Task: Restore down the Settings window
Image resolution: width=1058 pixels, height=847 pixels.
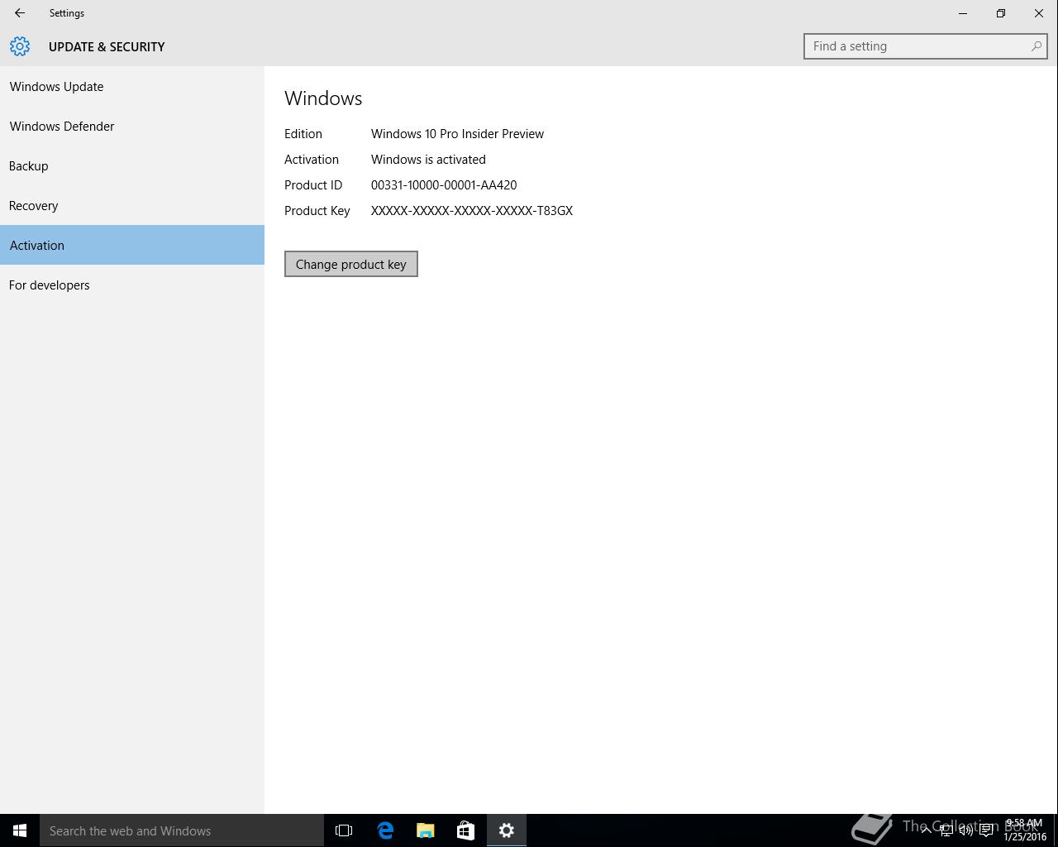Action: pos(1001,13)
